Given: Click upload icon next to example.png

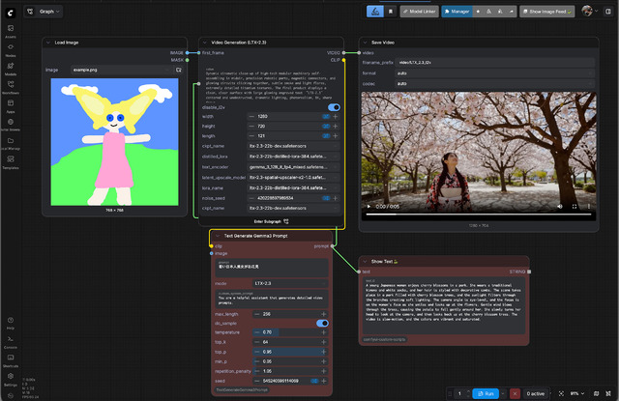Looking at the screenshot, I should tap(180, 70).
